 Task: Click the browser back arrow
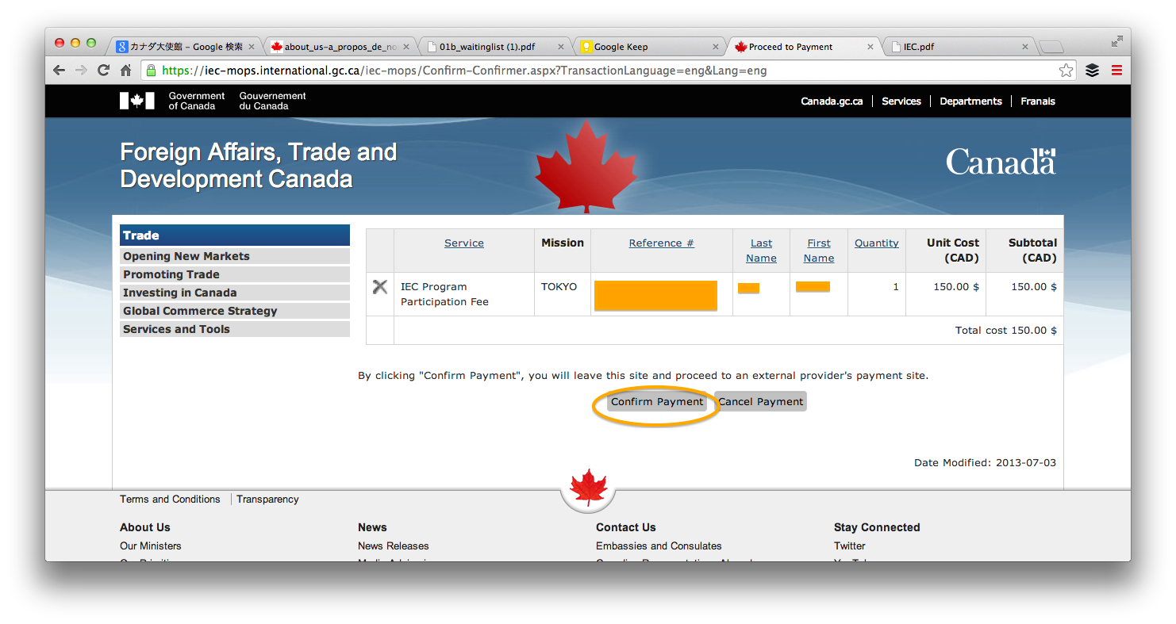coord(60,71)
